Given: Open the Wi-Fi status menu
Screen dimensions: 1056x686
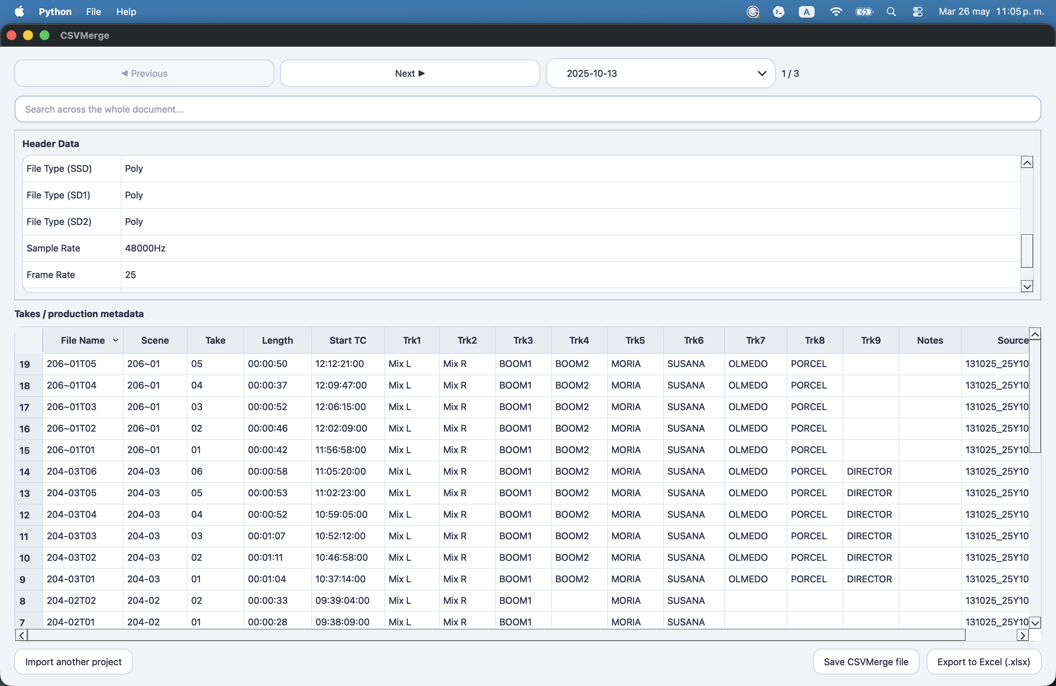Looking at the screenshot, I should pos(836,11).
